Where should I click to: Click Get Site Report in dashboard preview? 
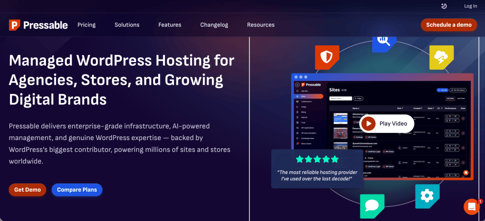click(458, 90)
